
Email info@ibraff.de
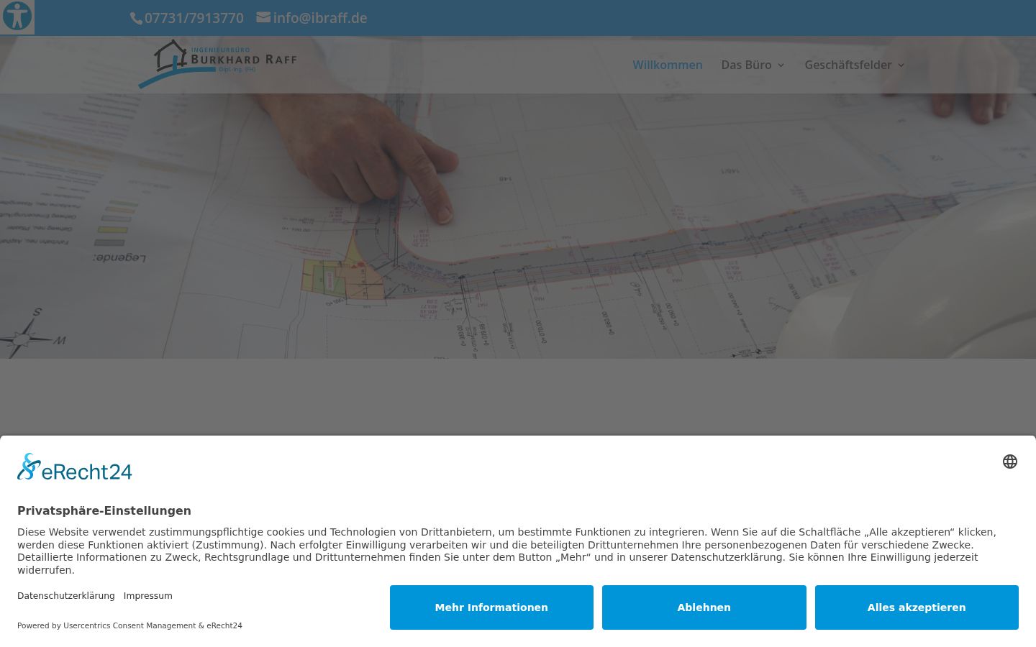pos(320,18)
